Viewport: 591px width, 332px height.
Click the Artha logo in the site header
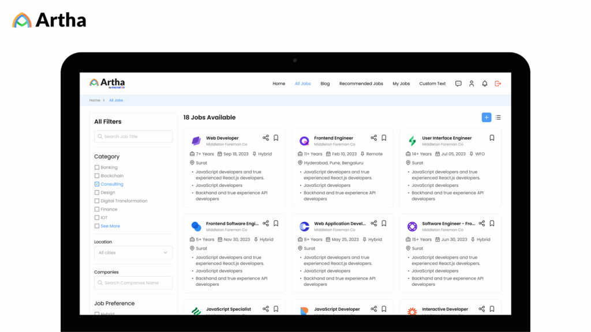click(x=107, y=83)
